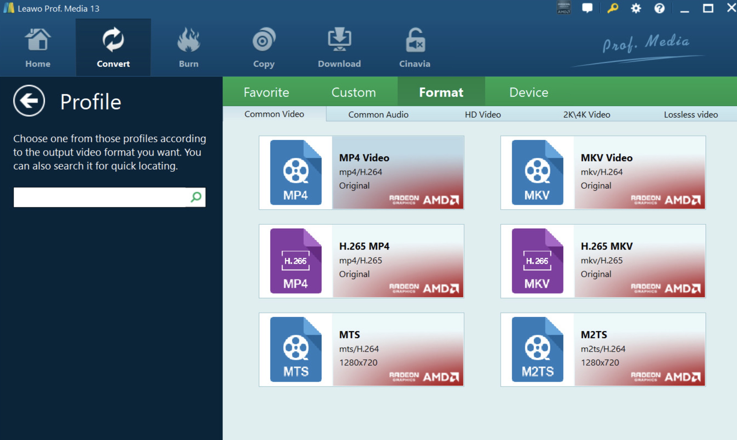Select the Common Video subtab
Image resolution: width=737 pixels, height=440 pixels.
point(274,114)
